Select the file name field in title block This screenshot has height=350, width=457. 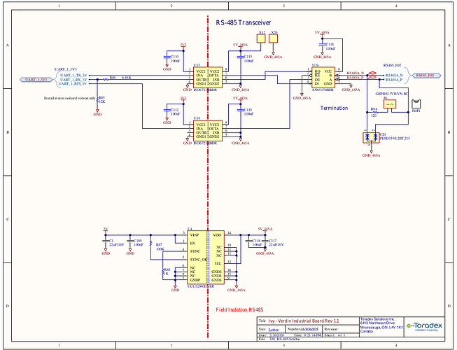(286, 339)
